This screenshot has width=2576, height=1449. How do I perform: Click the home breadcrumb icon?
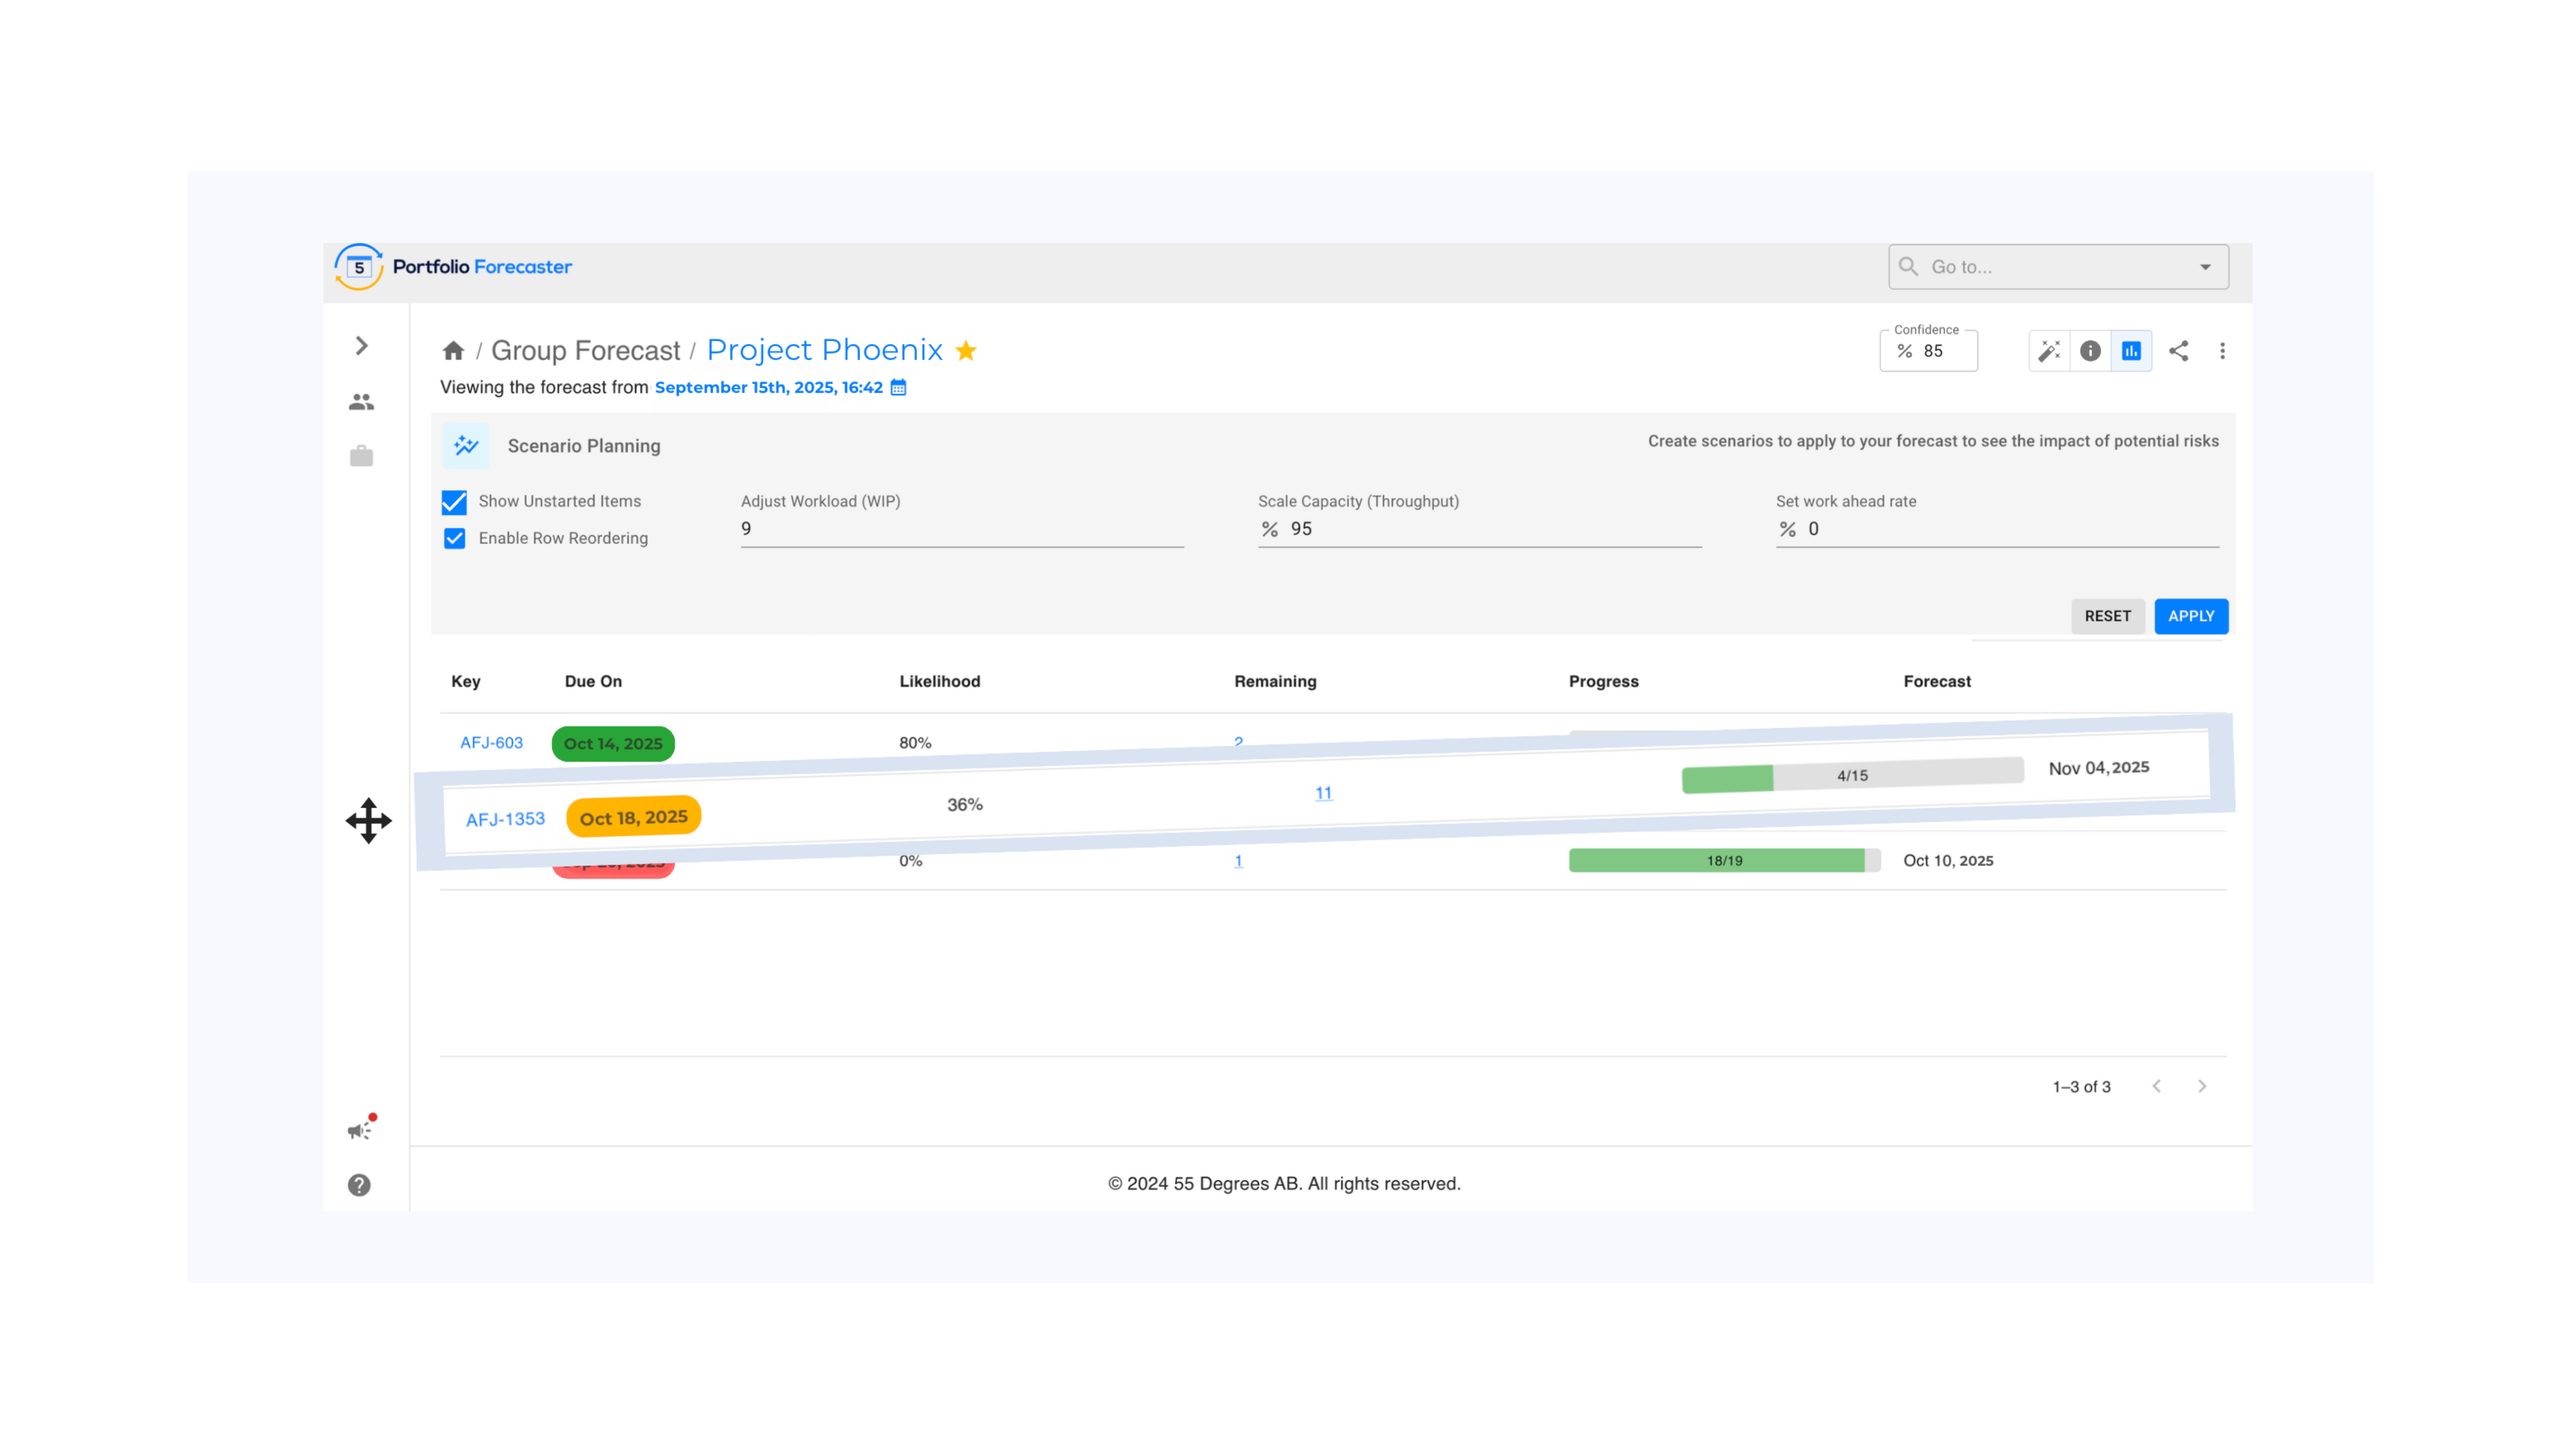pyautogui.click(x=453, y=350)
